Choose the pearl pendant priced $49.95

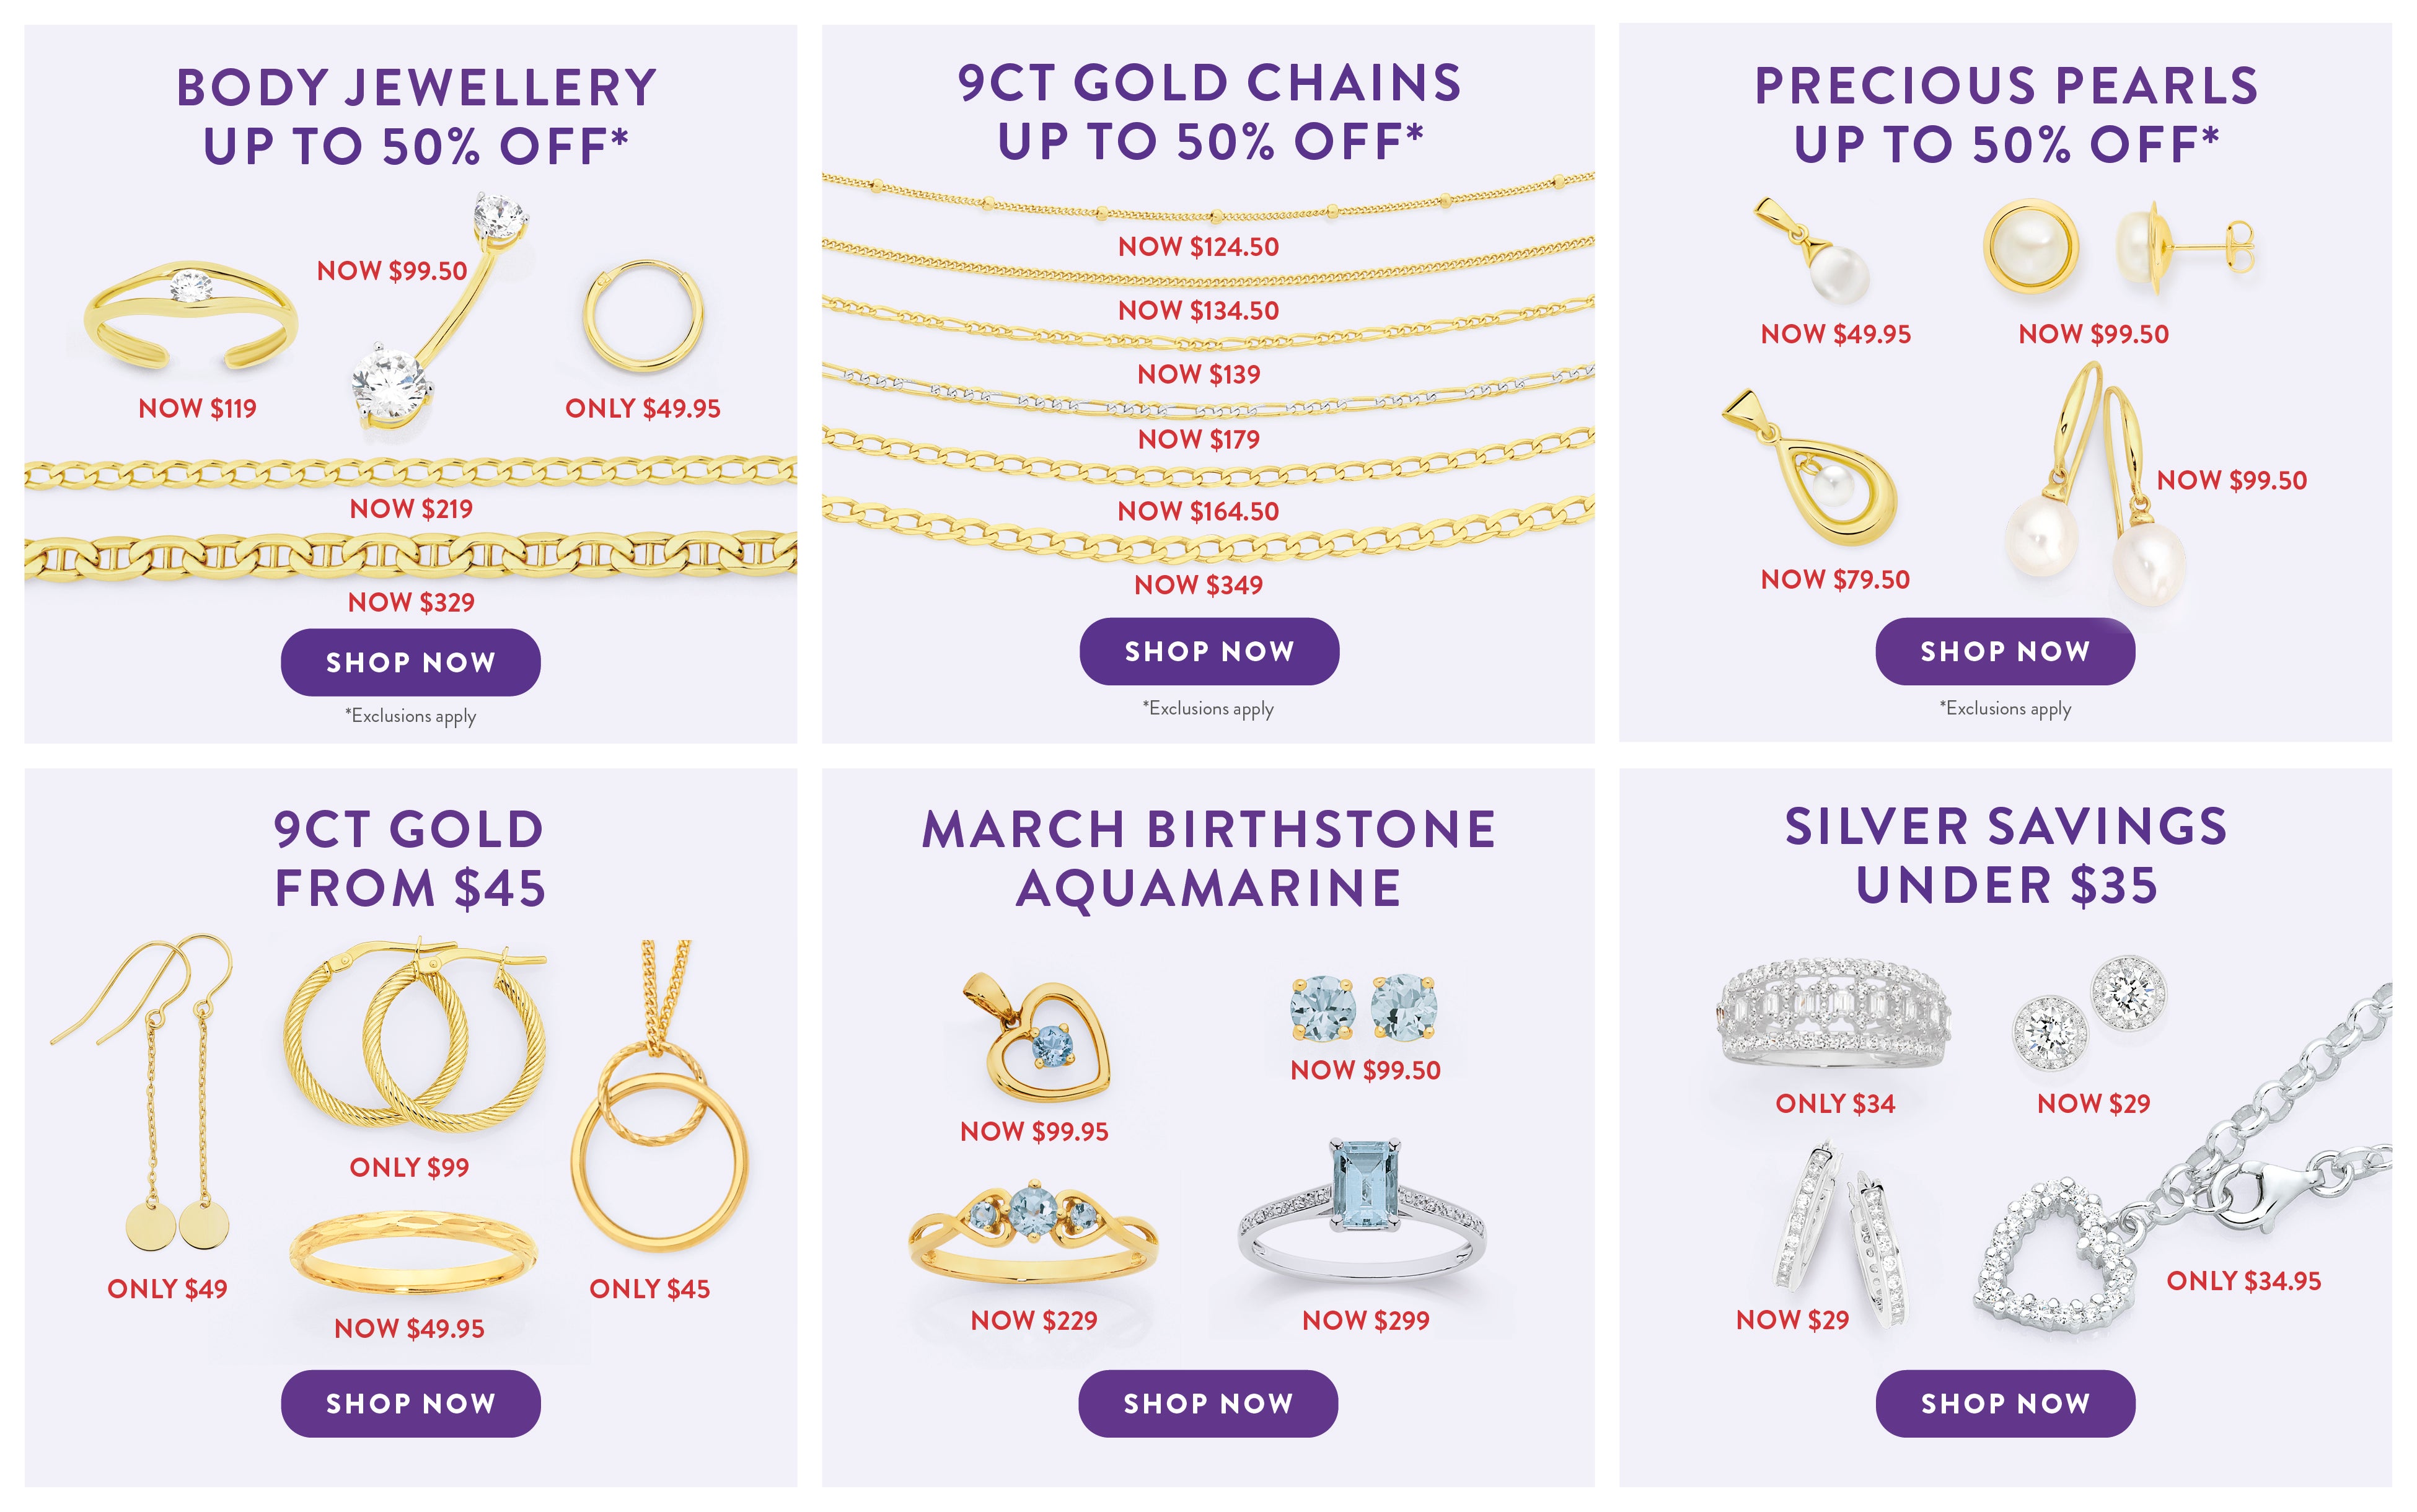click(x=1812, y=250)
